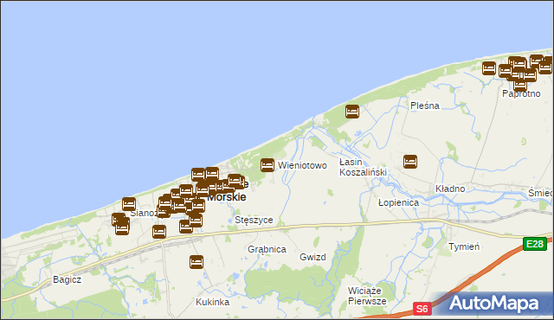554x320 pixels.
Task: Click the Stęszyce place label
Action: tap(254, 220)
